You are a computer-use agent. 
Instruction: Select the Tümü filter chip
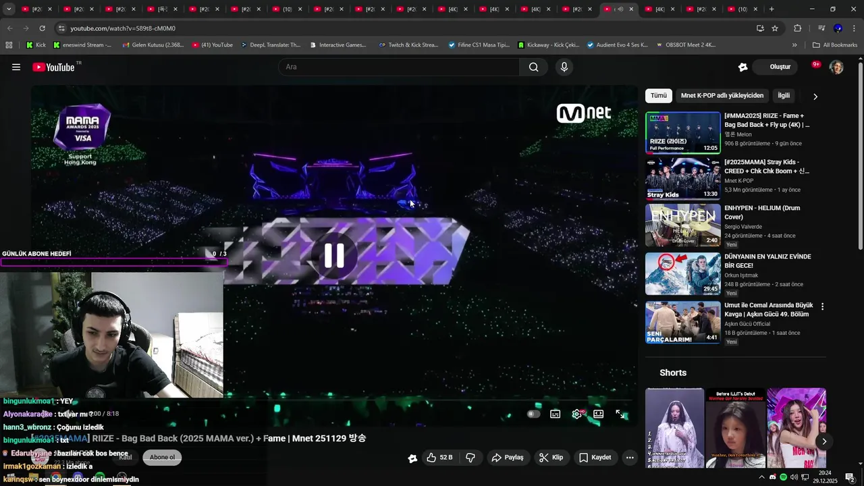tap(658, 96)
